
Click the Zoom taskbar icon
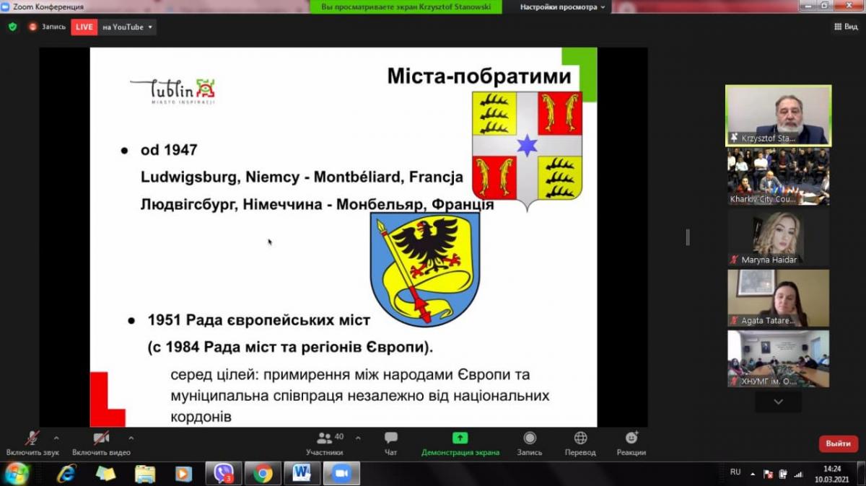[x=341, y=474]
